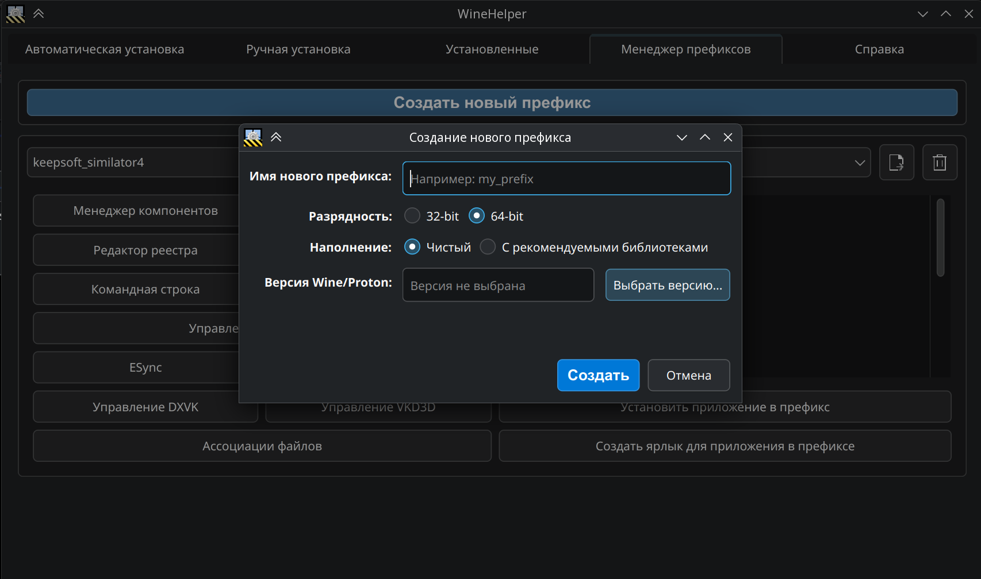Select the 64-bit architecture option
This screenshot has height=579, width=981.
(477, 216)
